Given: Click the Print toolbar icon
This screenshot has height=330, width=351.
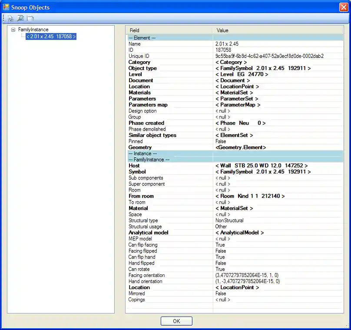Looking at the screenshot, I should (10, 18).
